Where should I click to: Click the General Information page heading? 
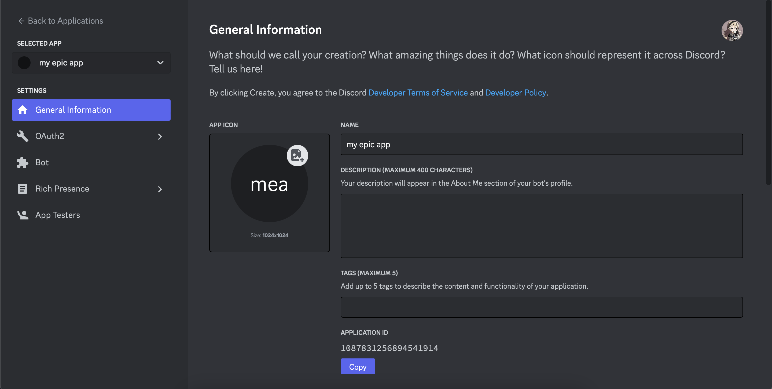[x=265, y=30]
